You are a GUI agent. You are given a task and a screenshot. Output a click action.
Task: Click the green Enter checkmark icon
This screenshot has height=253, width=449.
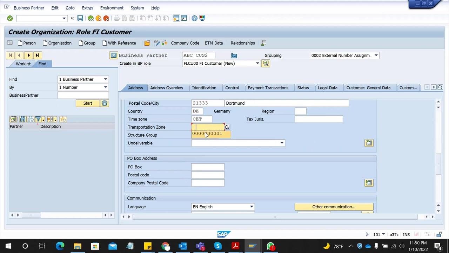[10, 18]
